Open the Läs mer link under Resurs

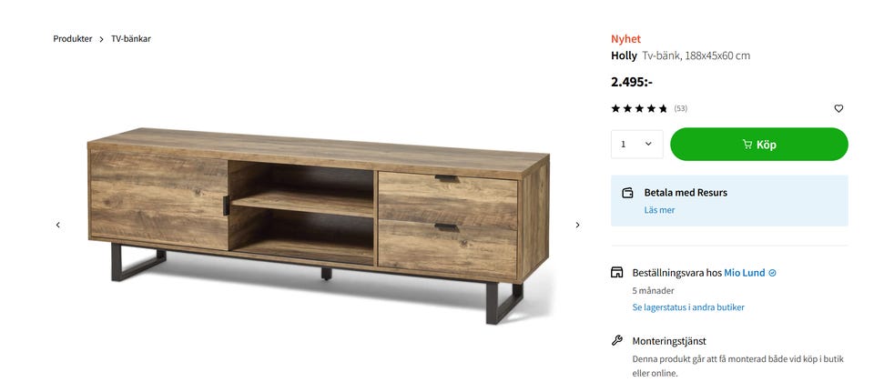tap(659, 210)
